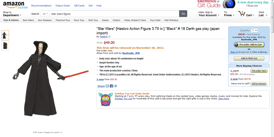This screenshot has width=274, height=137.
Task: Open the Hasbro brand dropdown arrow
Action: coord(110,37)
